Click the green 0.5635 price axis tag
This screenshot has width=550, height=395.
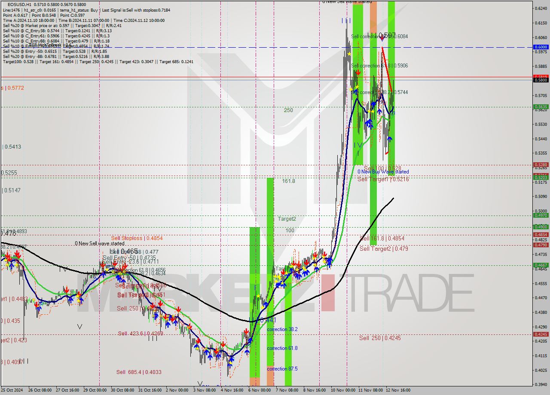[541, 107]
